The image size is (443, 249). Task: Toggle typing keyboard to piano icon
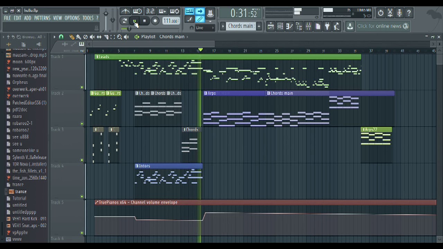coord(189,11)
